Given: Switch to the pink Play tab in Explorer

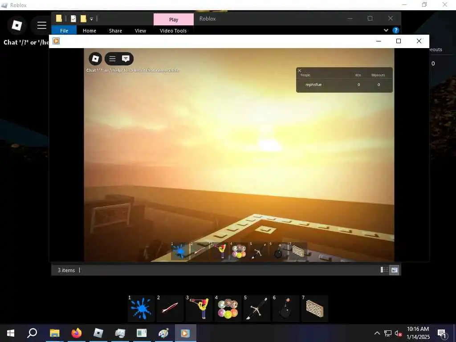Looking at the screenshot, I should (174, 20).
